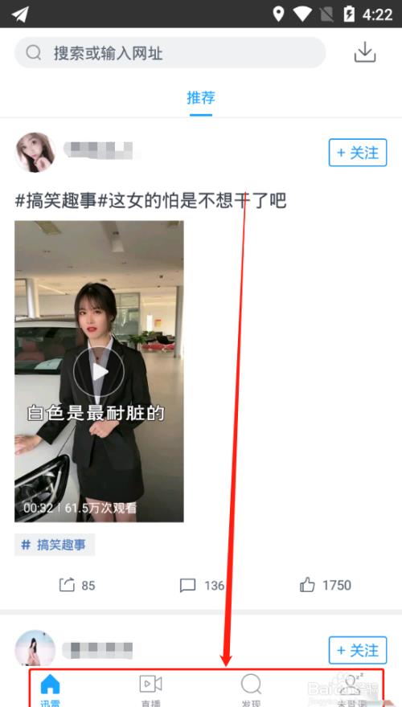402x707 pixels.
Task: Select the 推荐 tab
Action: [201, 98]
